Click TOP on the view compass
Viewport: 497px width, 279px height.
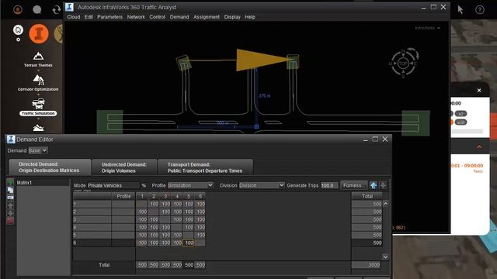pyautogui.click(x=403, y=64)
